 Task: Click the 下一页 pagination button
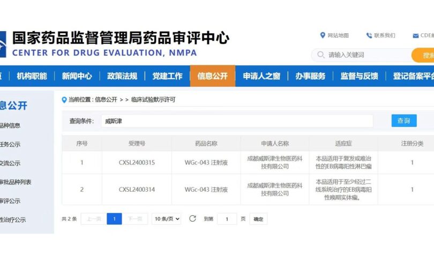coord(135,218)
